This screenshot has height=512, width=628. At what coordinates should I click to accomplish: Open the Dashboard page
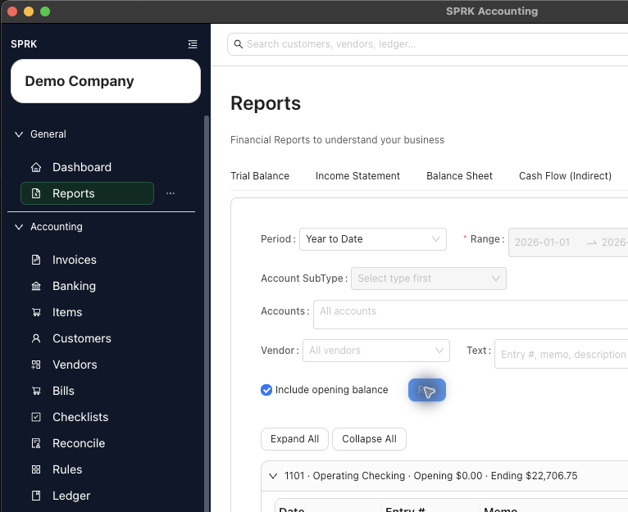(x=82, y=167)
